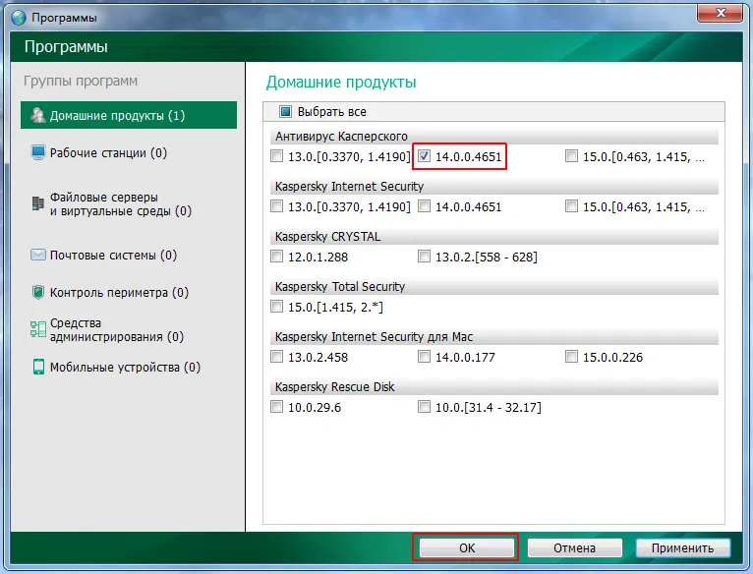Check Kaspersky Rescue Disk 10.0.[31.4 - 32.17]
753x574 pixels.
(x=424, y=407)
